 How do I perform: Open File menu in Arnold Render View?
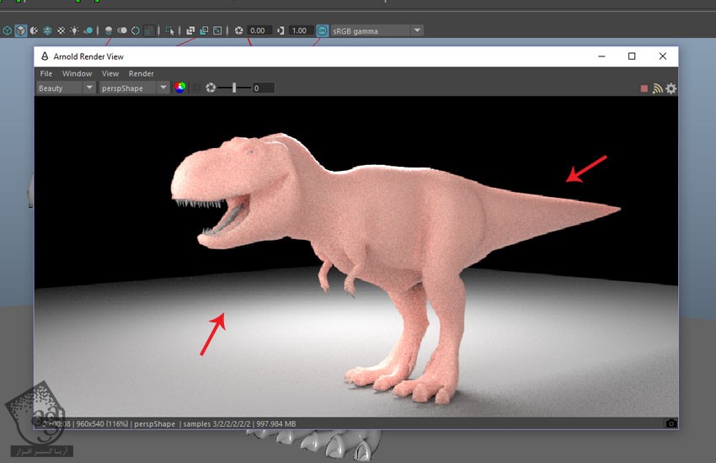coord(46,73)
